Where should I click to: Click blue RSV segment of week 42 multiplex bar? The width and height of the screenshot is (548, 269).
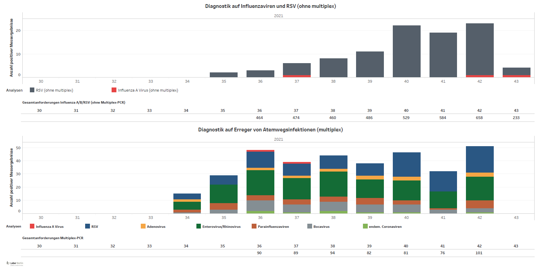pos(480,159)
